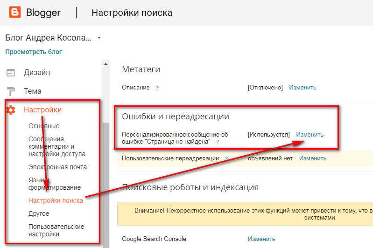This screenshot has width=373, height=248.
Task: Click Изменить for Google Search Console
Action: 261,239
